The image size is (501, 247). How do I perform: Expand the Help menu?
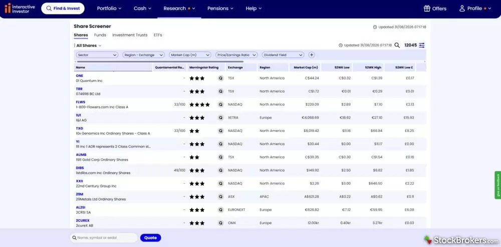[x=254, y=8]
